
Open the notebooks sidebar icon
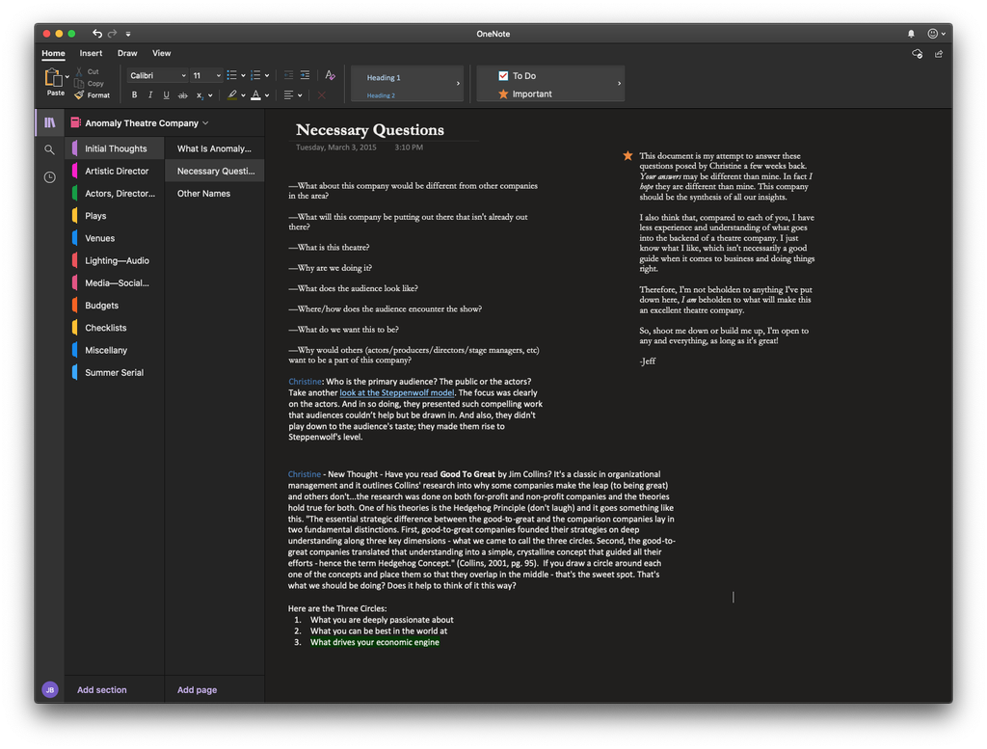click(49, 122)
